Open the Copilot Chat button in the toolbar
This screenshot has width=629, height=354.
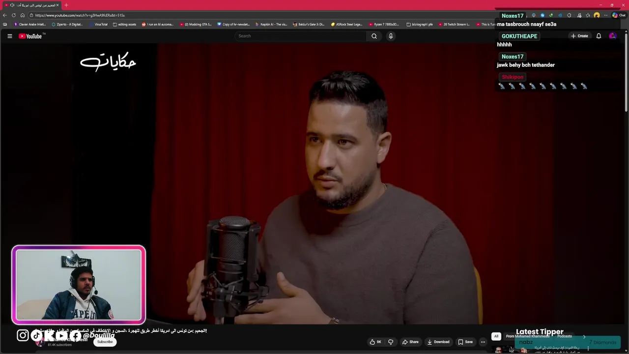[x=619, y=15]
